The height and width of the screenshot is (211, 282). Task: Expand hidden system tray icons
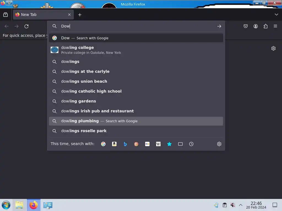241,205
